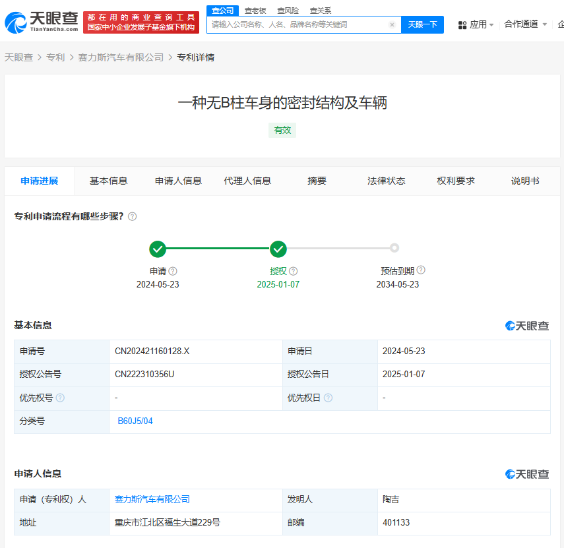
Task: Click the help icon next to 预估到期
Action: (421, 270)
